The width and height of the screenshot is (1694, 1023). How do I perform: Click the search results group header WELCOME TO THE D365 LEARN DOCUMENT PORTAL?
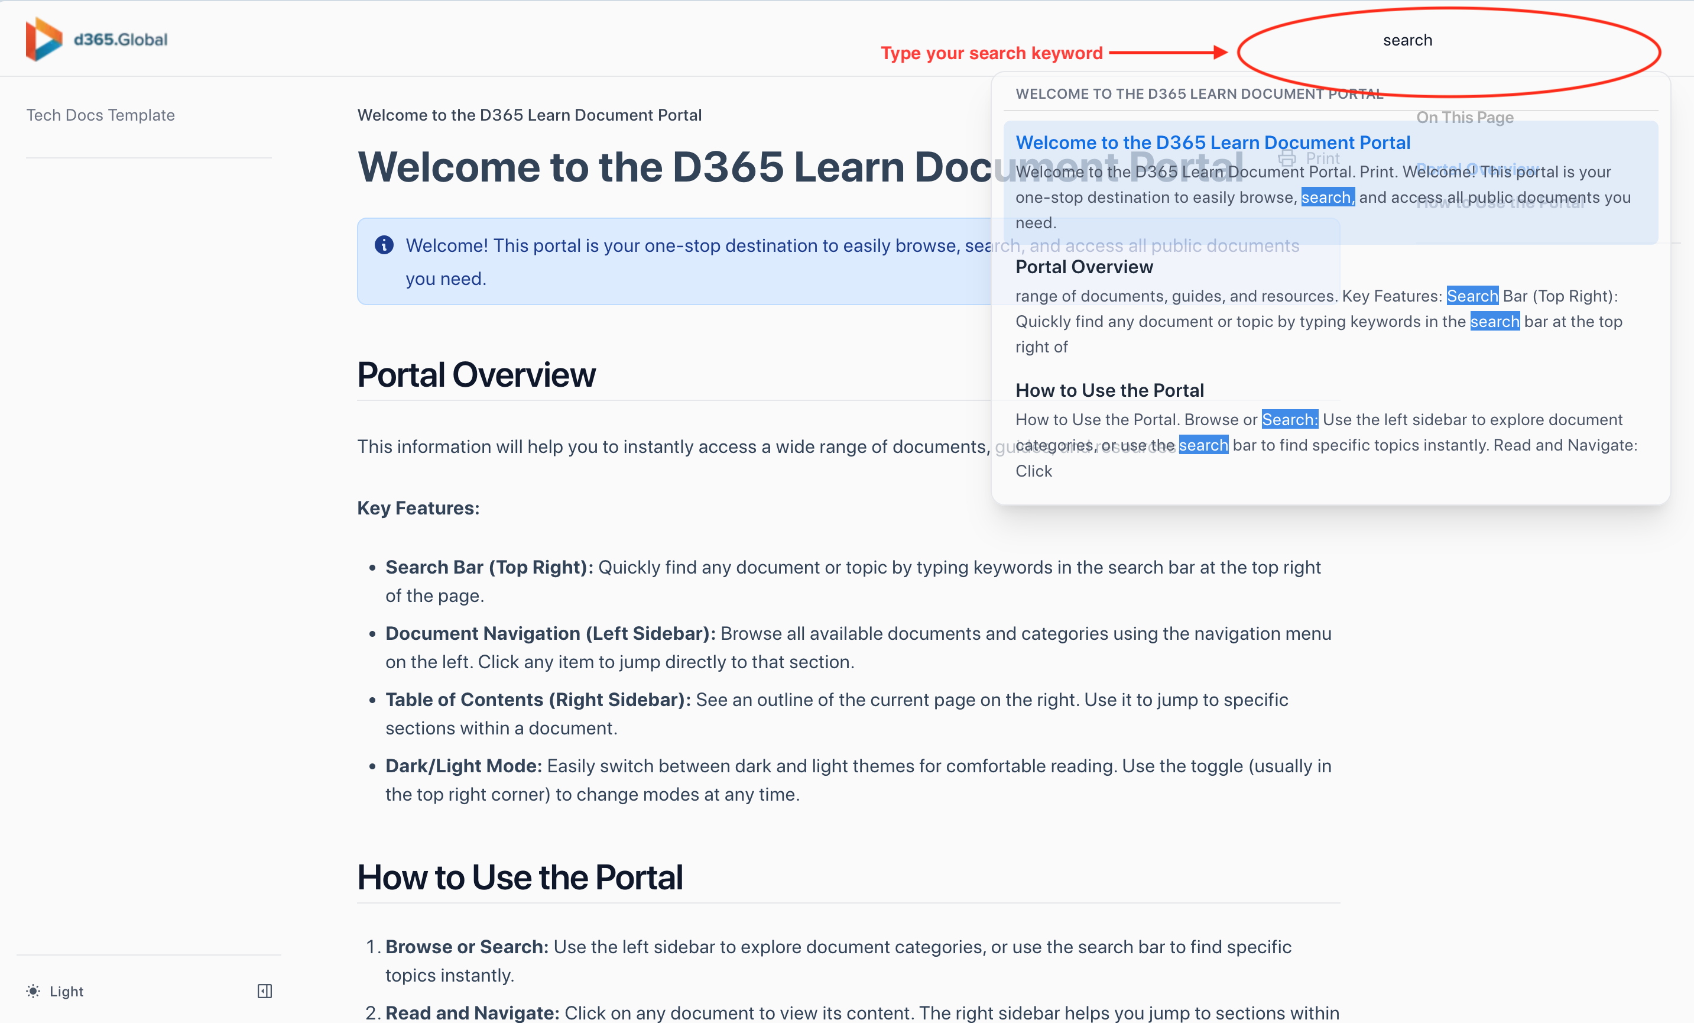(x=1200, y=93)
